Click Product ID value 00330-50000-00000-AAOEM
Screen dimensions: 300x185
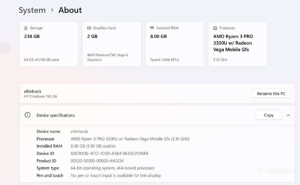click(97, 161)
